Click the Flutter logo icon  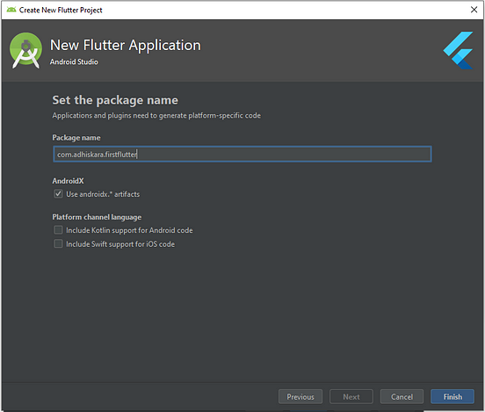(458, 50)
